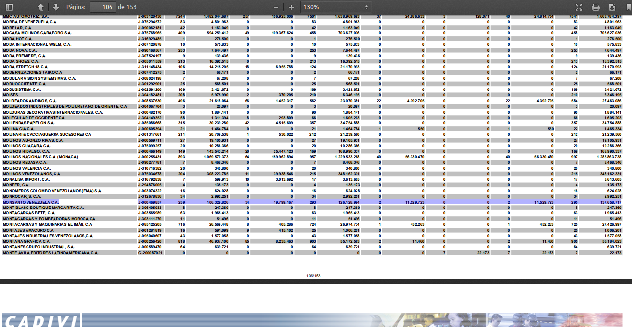
Task: Toggle the PDF sidebar panel
Action: 9,7
